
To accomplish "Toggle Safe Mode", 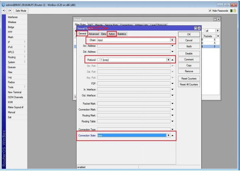I will tap(20, 11).
